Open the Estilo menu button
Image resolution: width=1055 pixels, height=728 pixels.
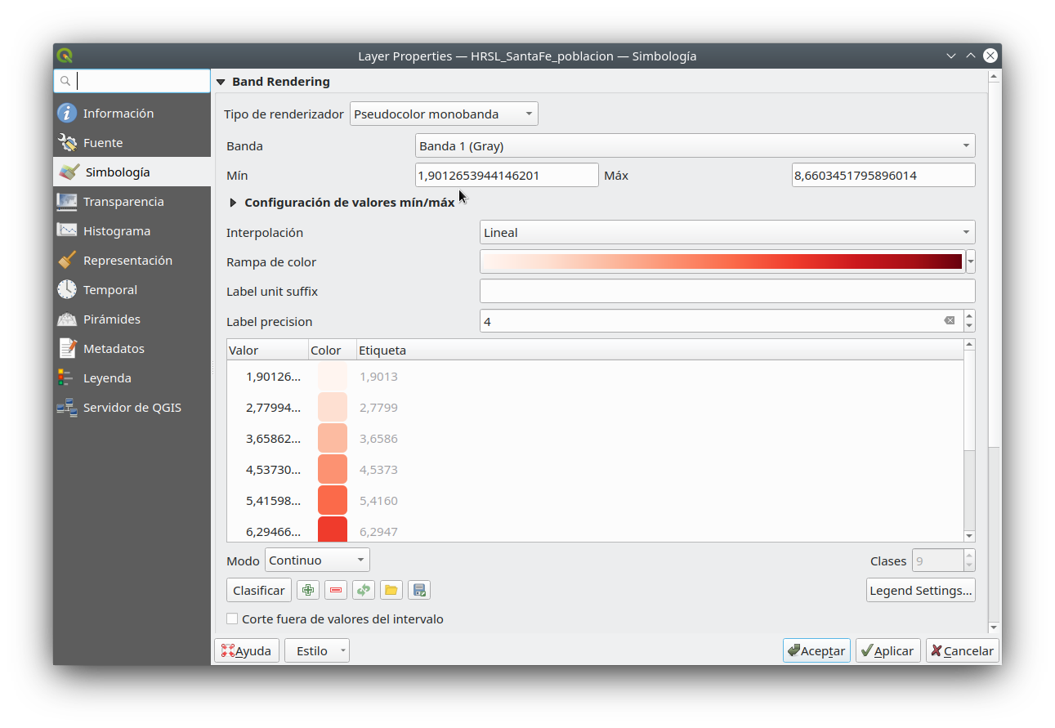point(317,651)
